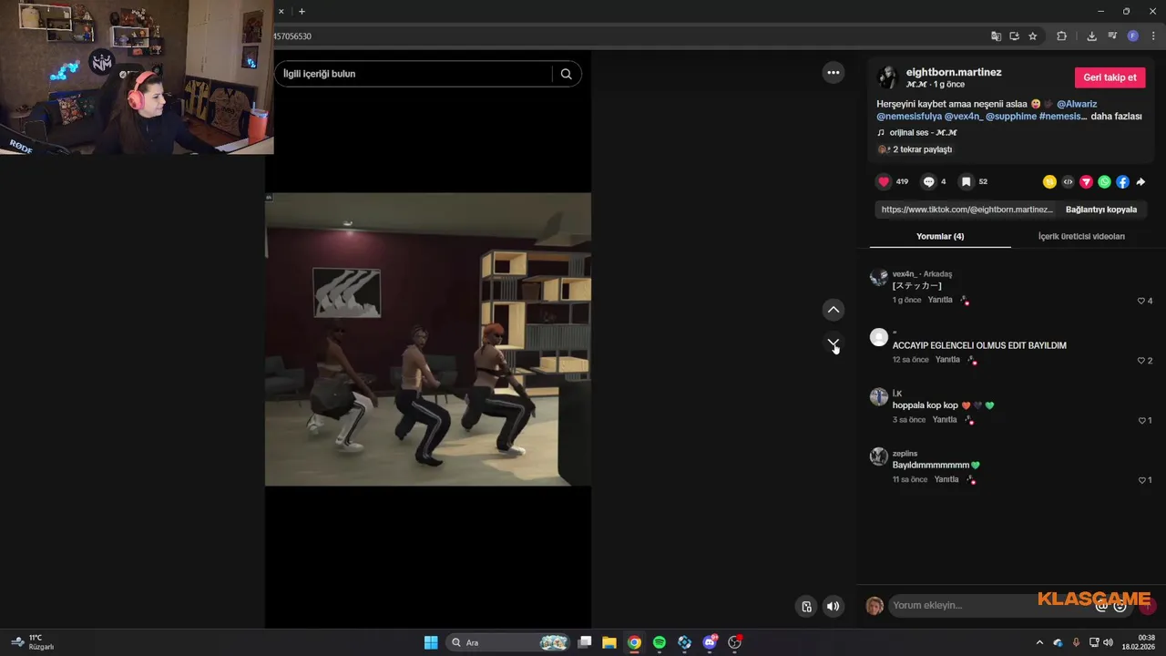Mute video with the speaker button
Screen dimensions: 1166x656
tap(833, 606)
